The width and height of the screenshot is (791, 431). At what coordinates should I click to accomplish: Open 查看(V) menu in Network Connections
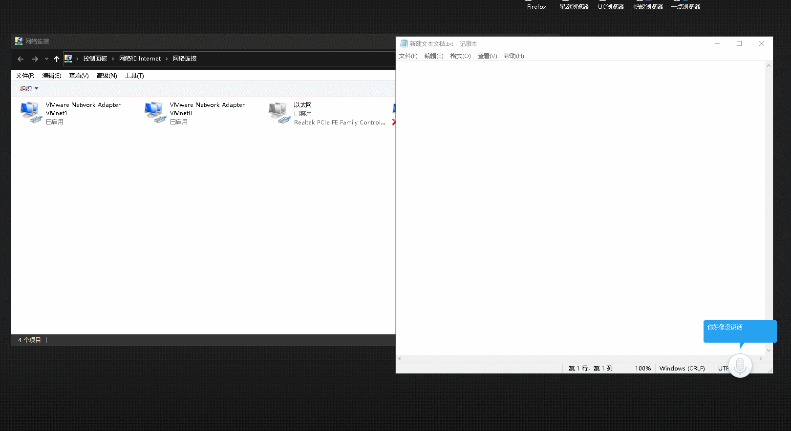click(x=79, y=76)
